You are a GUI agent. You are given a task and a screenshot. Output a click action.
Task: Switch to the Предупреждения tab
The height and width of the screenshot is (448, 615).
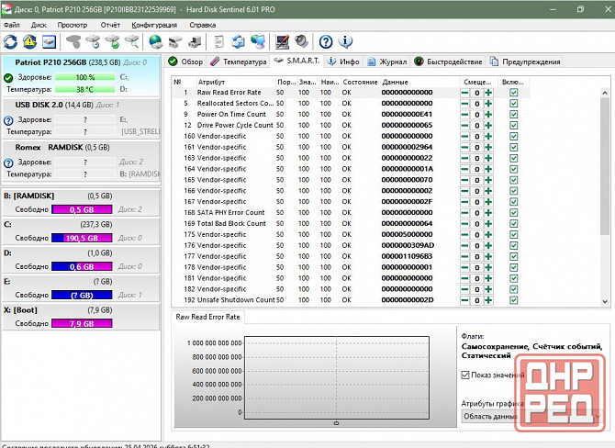pos(525,62)
